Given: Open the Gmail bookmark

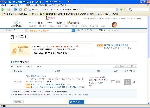Looking at the screenshot, I should [114, 14].
